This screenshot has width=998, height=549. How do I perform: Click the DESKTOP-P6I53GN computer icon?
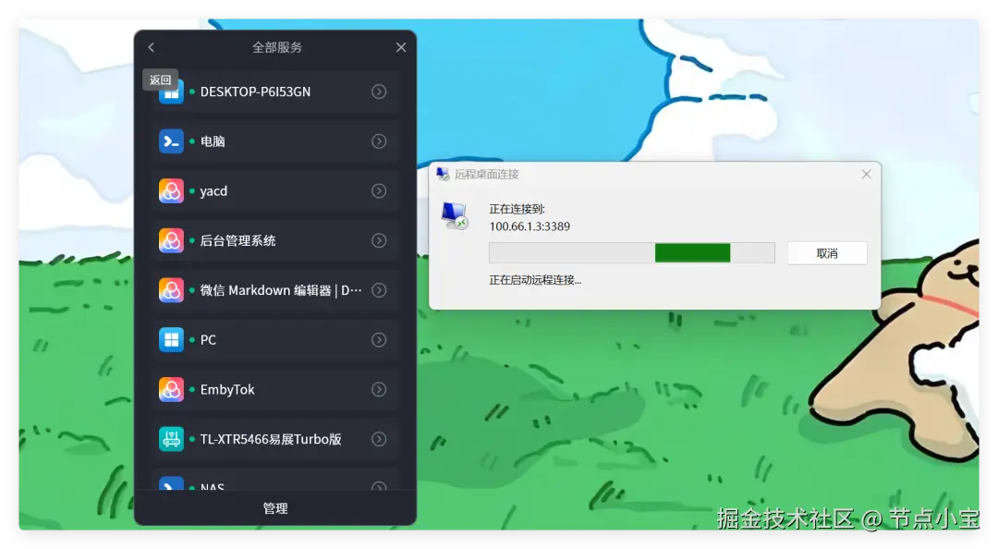172,91
